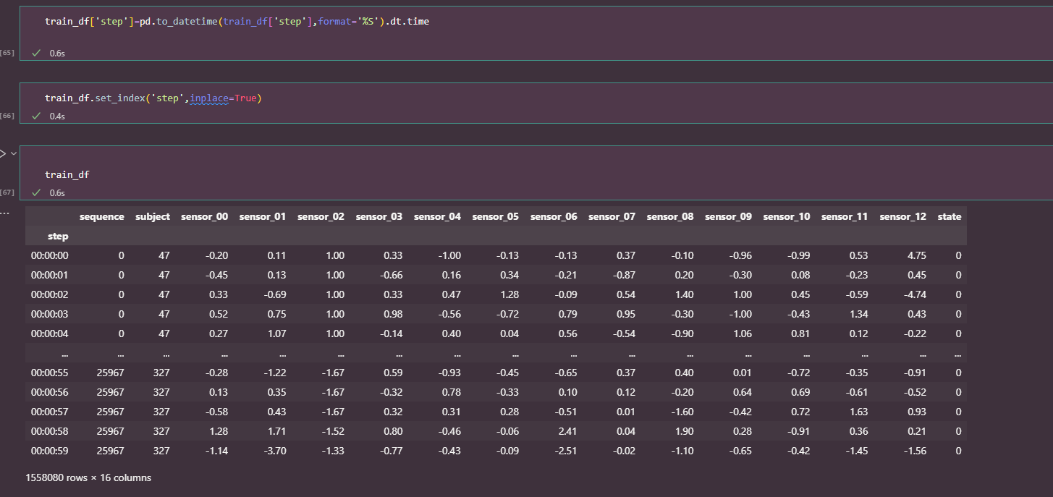
Task: Select the 00:00:01 index row label
Action: [x=50, y=275]
